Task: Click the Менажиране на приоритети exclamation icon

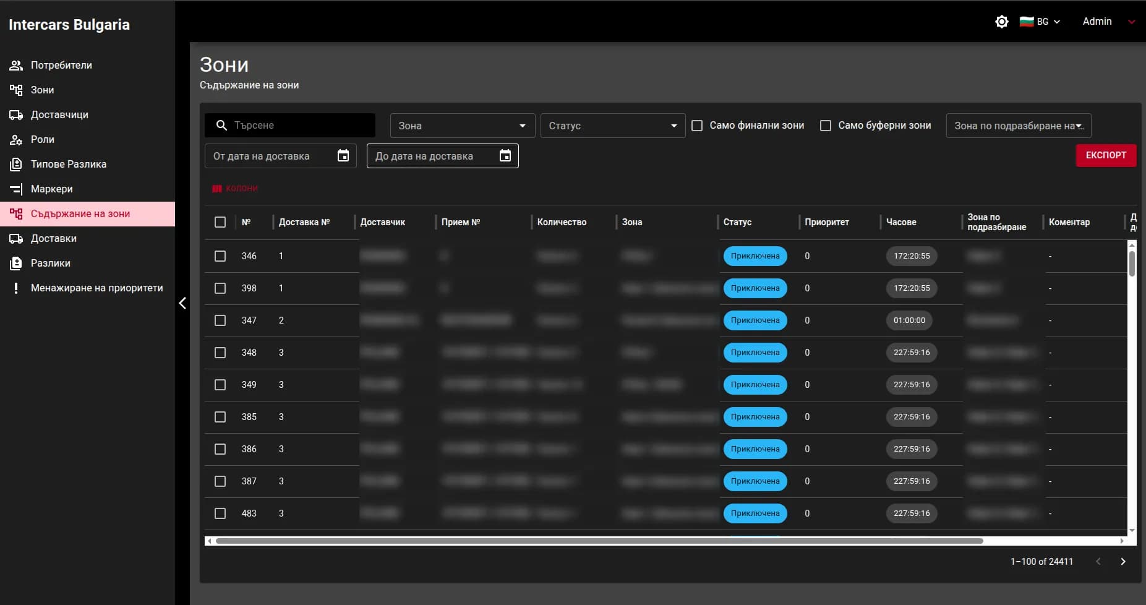Action: coord(16,288)
